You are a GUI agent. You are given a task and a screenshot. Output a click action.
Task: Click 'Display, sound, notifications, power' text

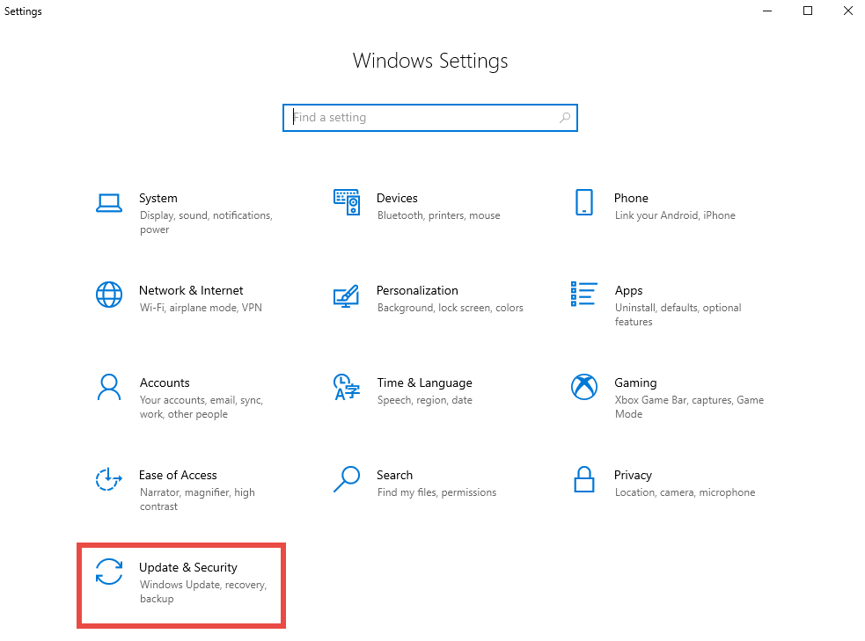click(206, 222)
